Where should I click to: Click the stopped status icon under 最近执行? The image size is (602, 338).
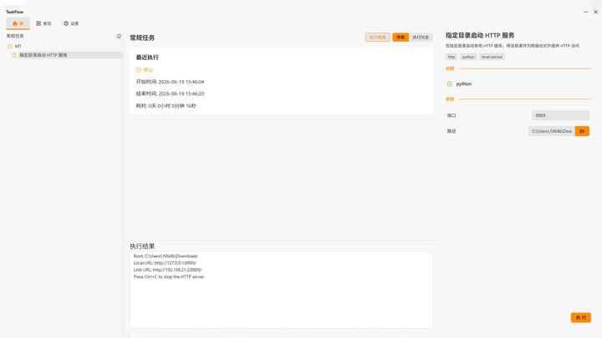point(138,70)
